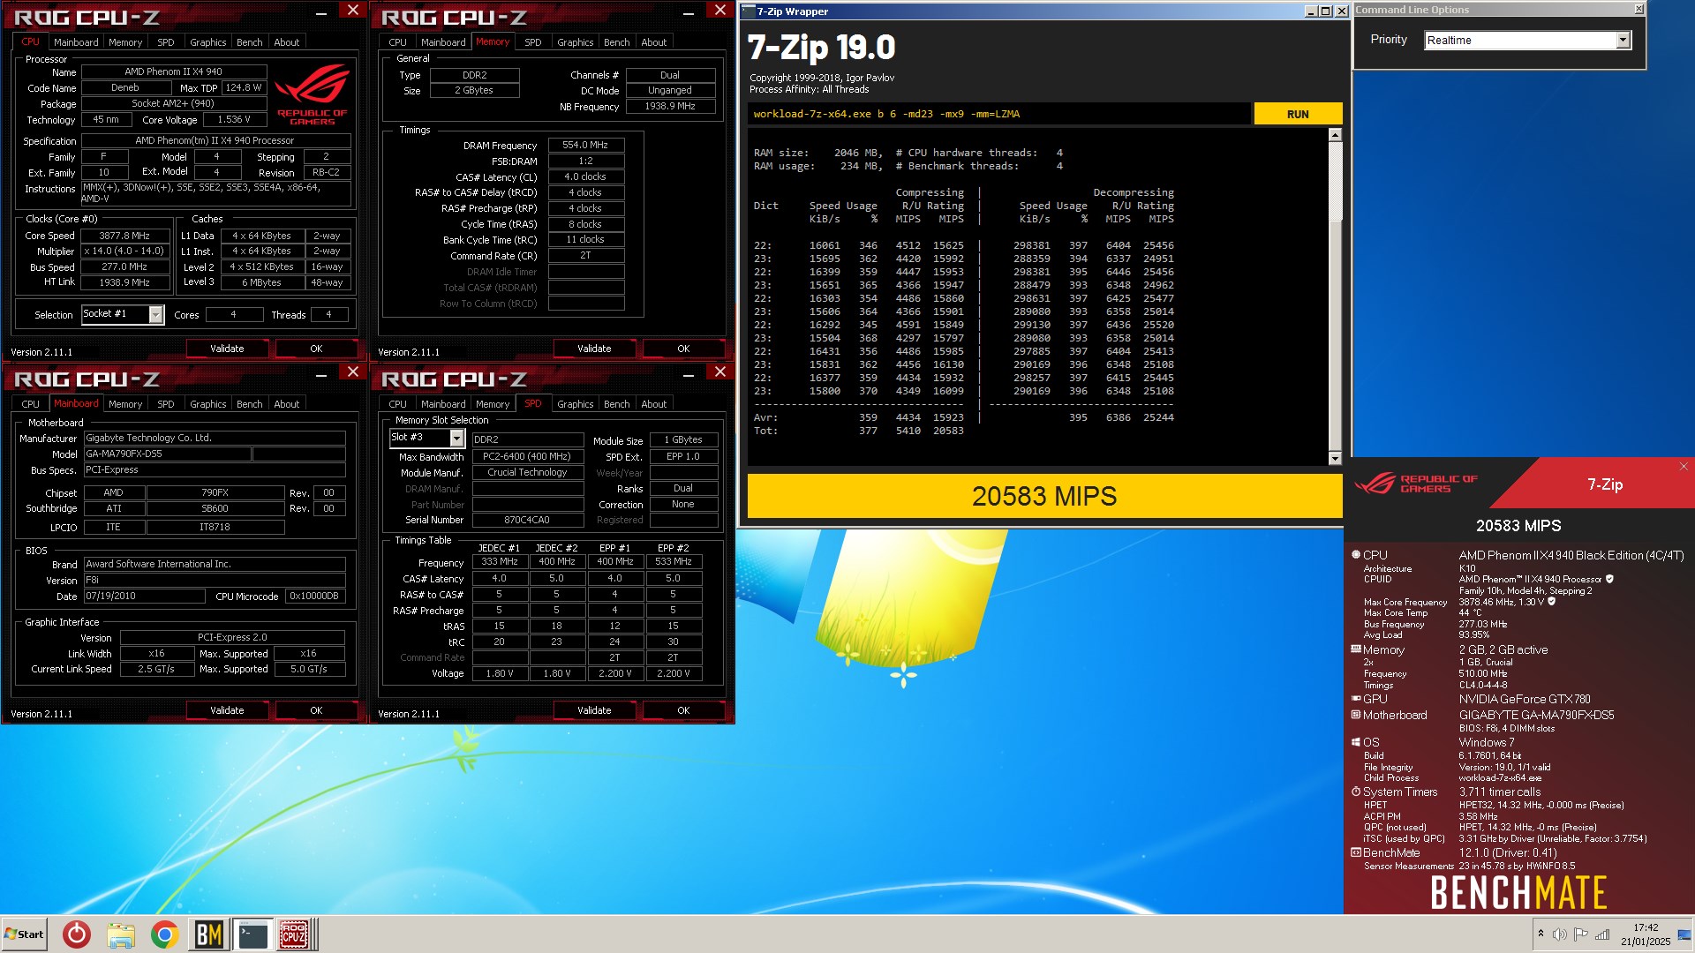Click the network signal tray icon
Screen dimensions: 1695x953
[1602, 934]
